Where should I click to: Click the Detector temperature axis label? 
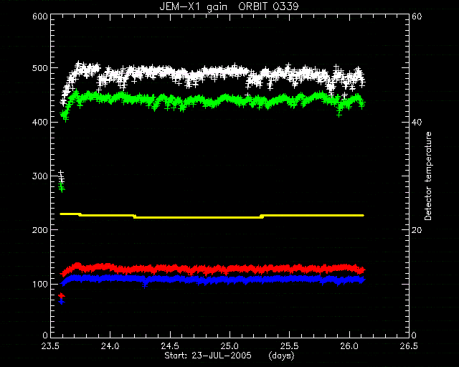(x=428, y=176)
